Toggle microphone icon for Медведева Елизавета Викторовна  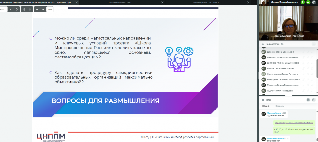point(304,80)
